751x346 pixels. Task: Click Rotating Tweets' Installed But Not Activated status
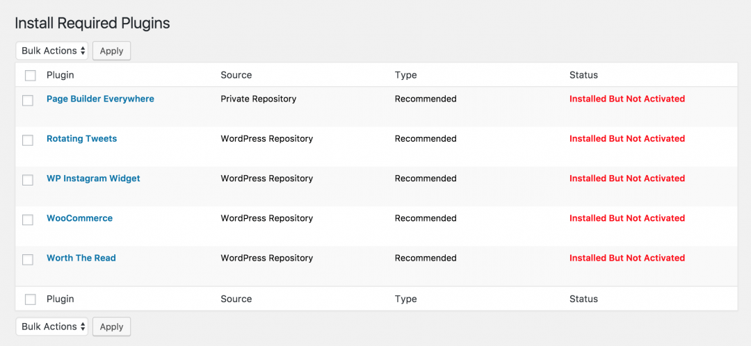627,139
